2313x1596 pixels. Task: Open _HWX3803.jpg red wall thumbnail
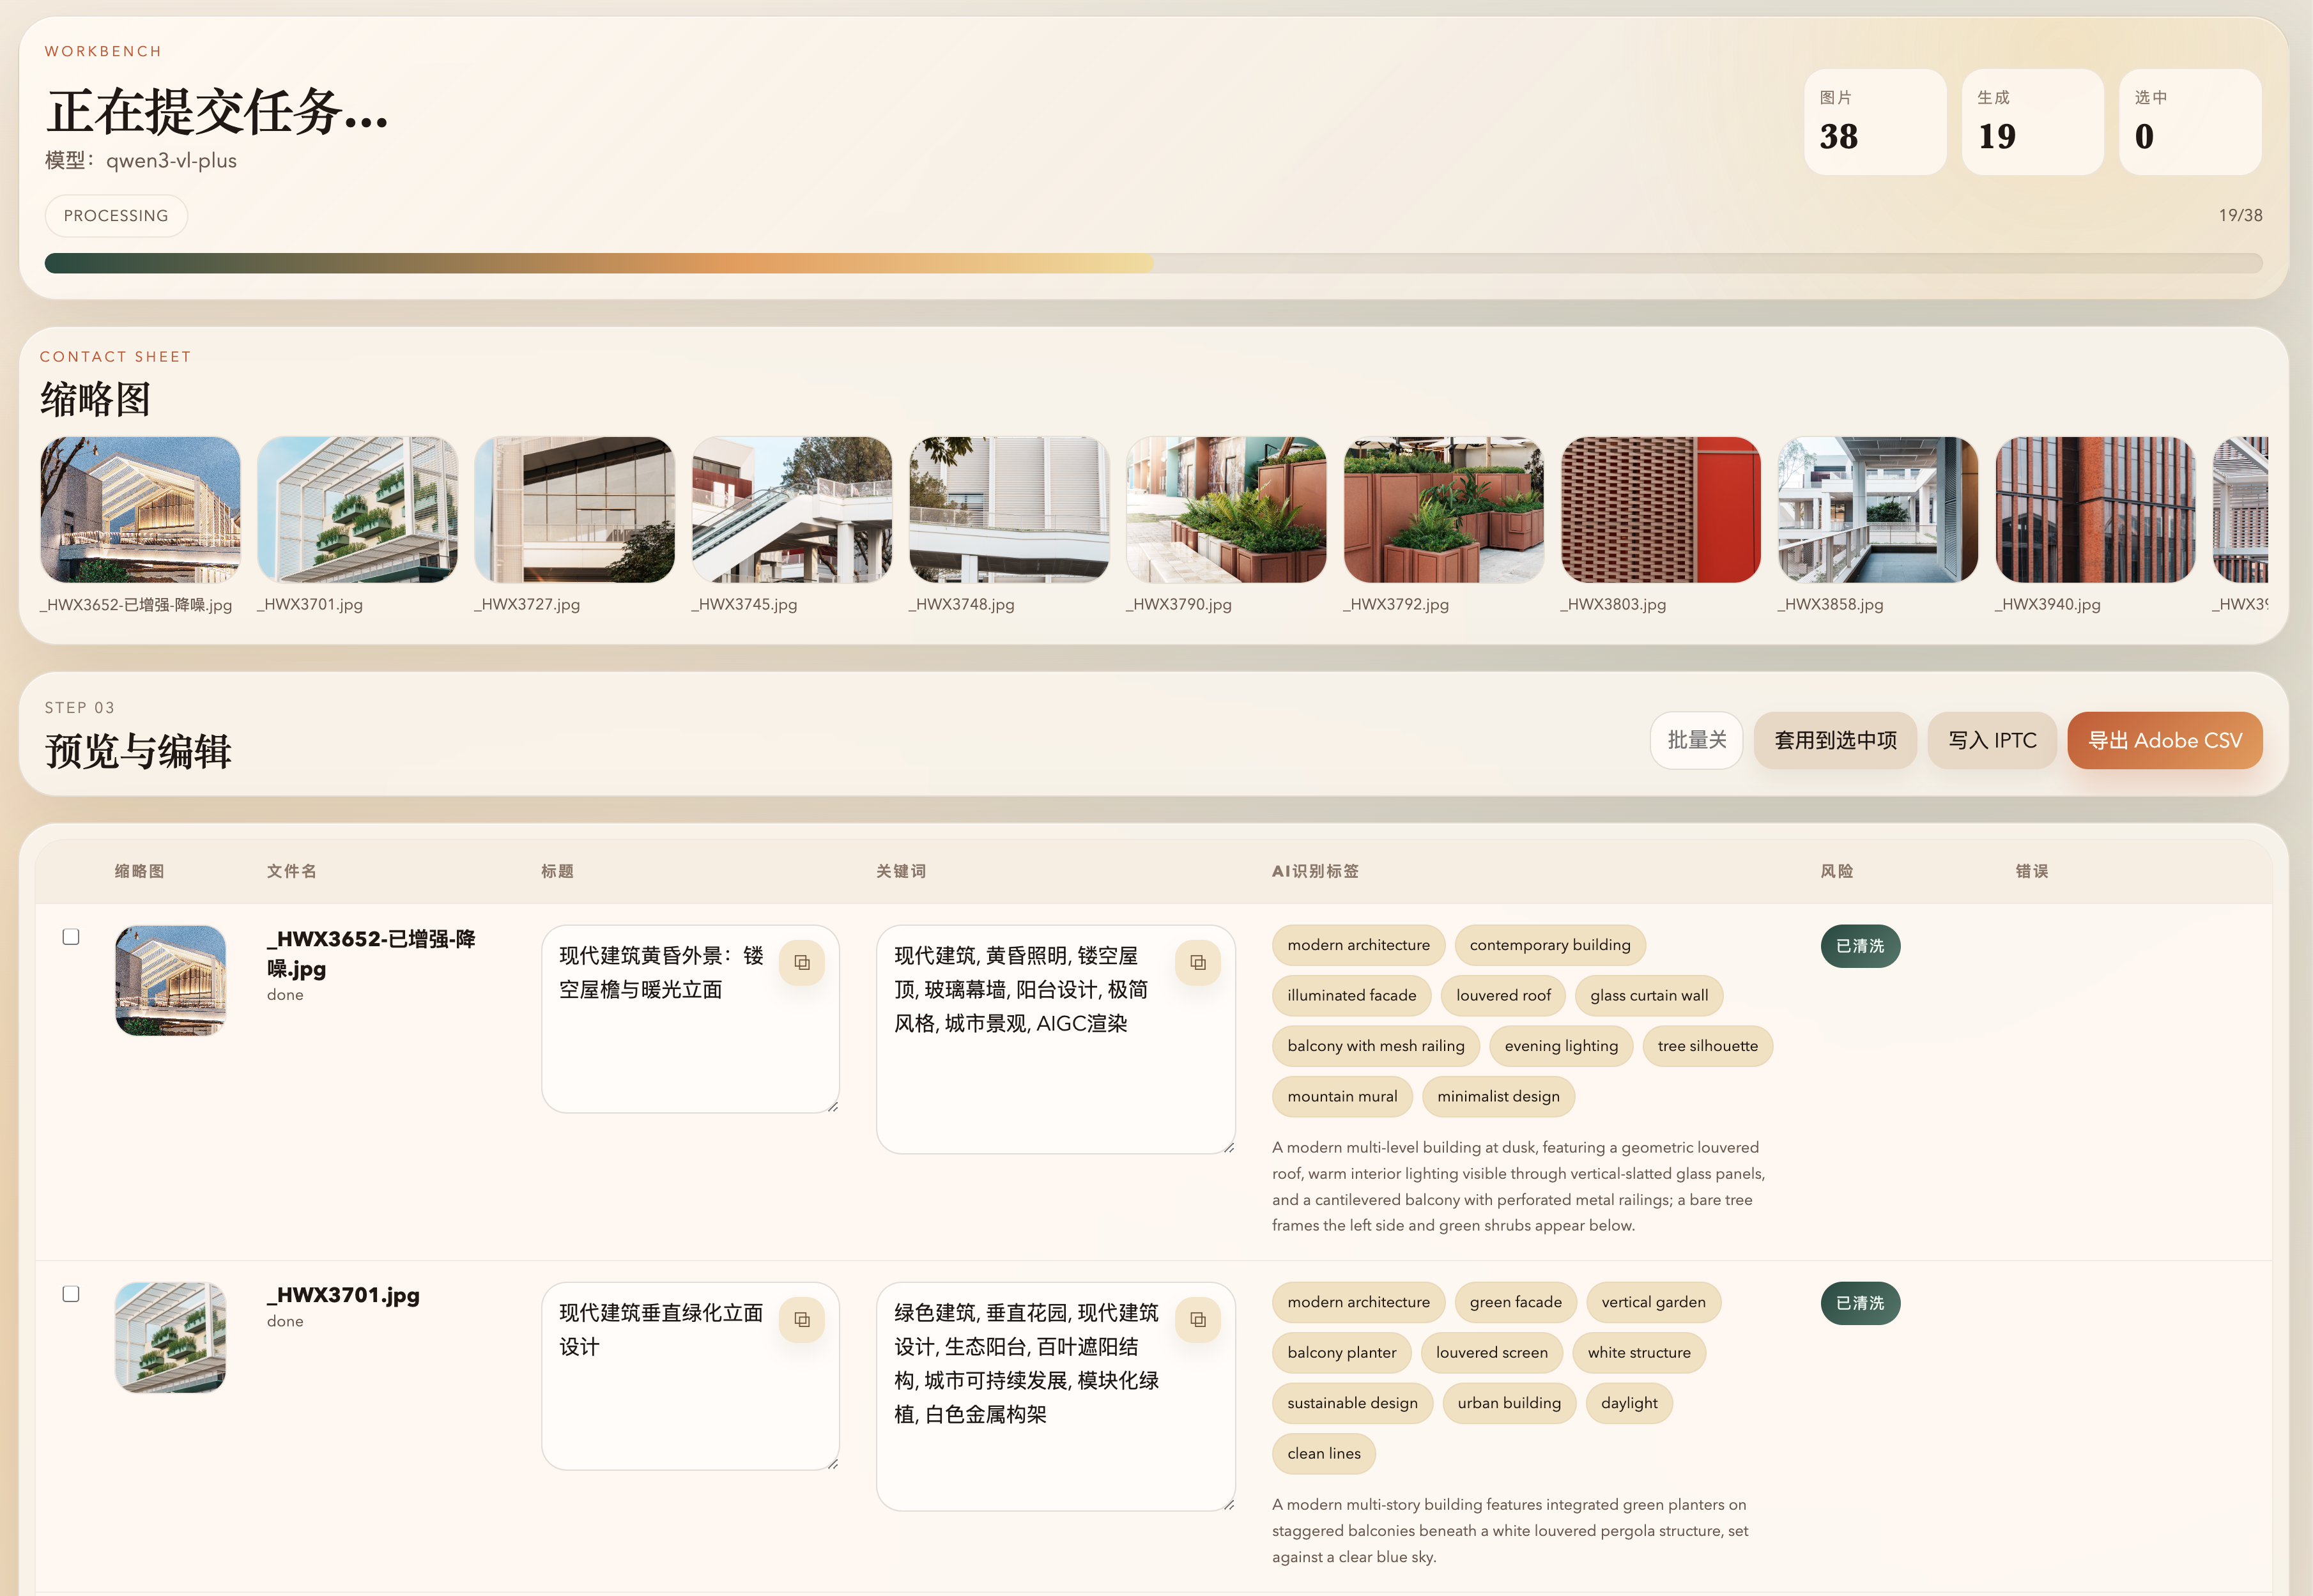[1660, 510]
